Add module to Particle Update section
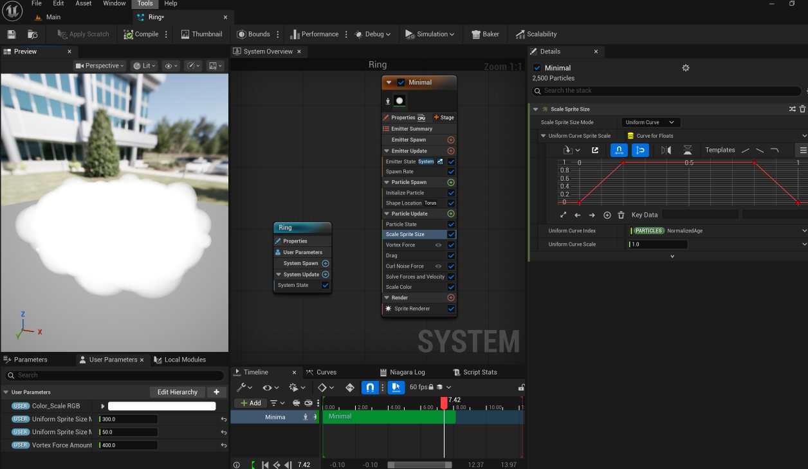 (450, 214)
